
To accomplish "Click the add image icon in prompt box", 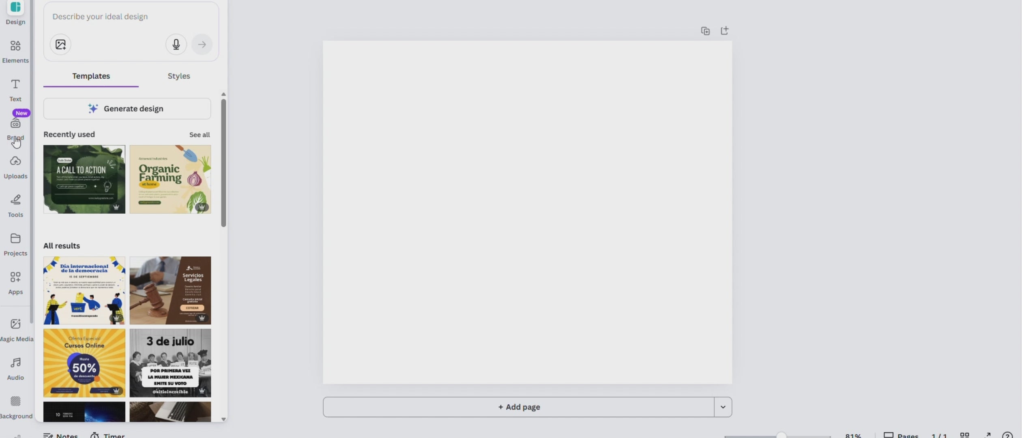I will 60,44.
